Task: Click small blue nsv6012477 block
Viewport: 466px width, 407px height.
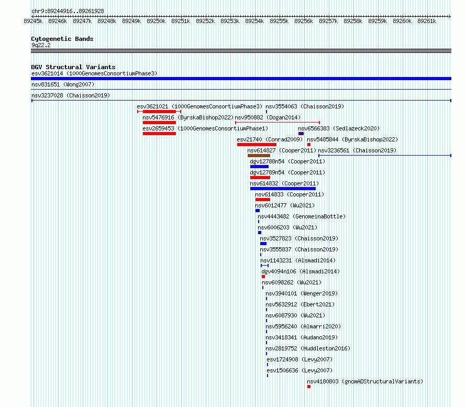Action: click(x=258, y=211)
